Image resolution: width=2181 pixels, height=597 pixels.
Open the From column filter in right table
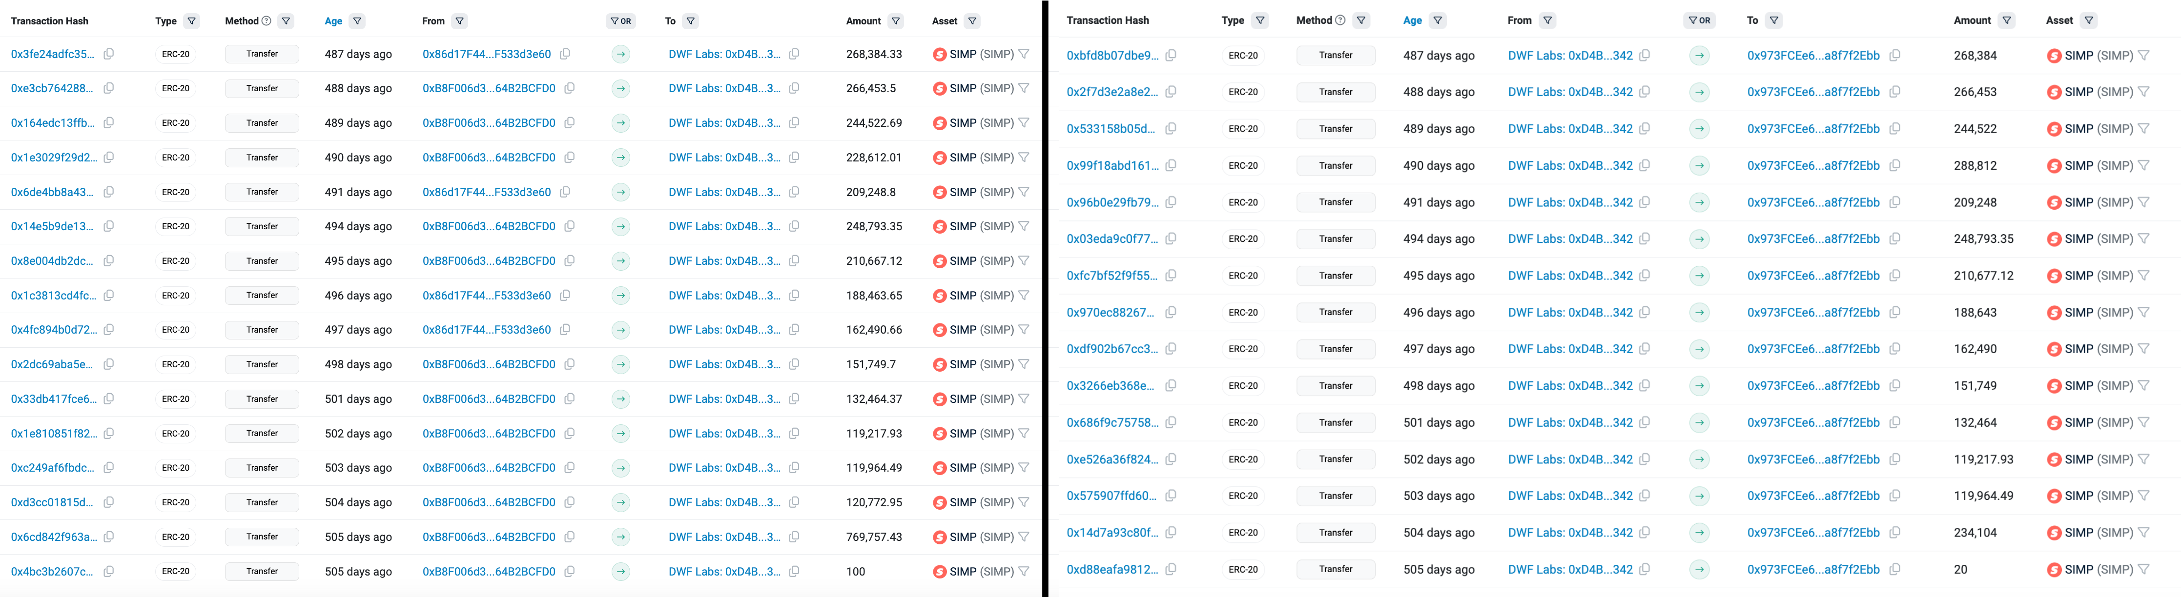pos(1548,20)
